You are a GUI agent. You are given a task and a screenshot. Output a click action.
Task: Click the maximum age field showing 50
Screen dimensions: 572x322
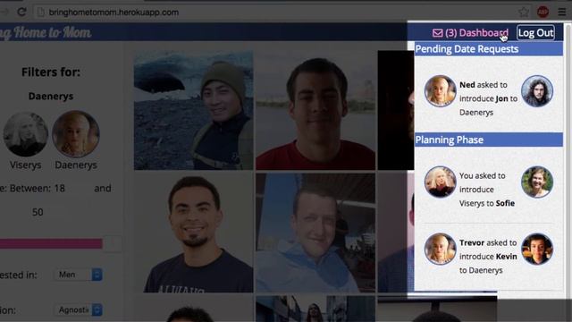pyautogui.click(x=49, y=212)
